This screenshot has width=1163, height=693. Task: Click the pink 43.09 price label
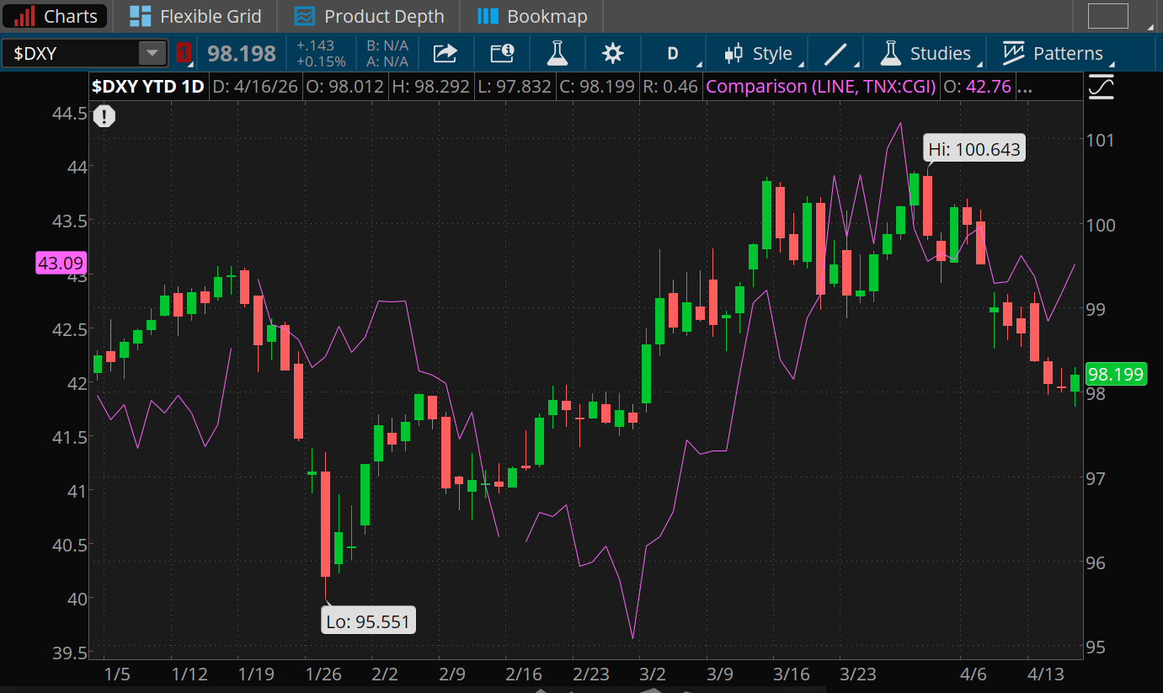coord(59,264)
